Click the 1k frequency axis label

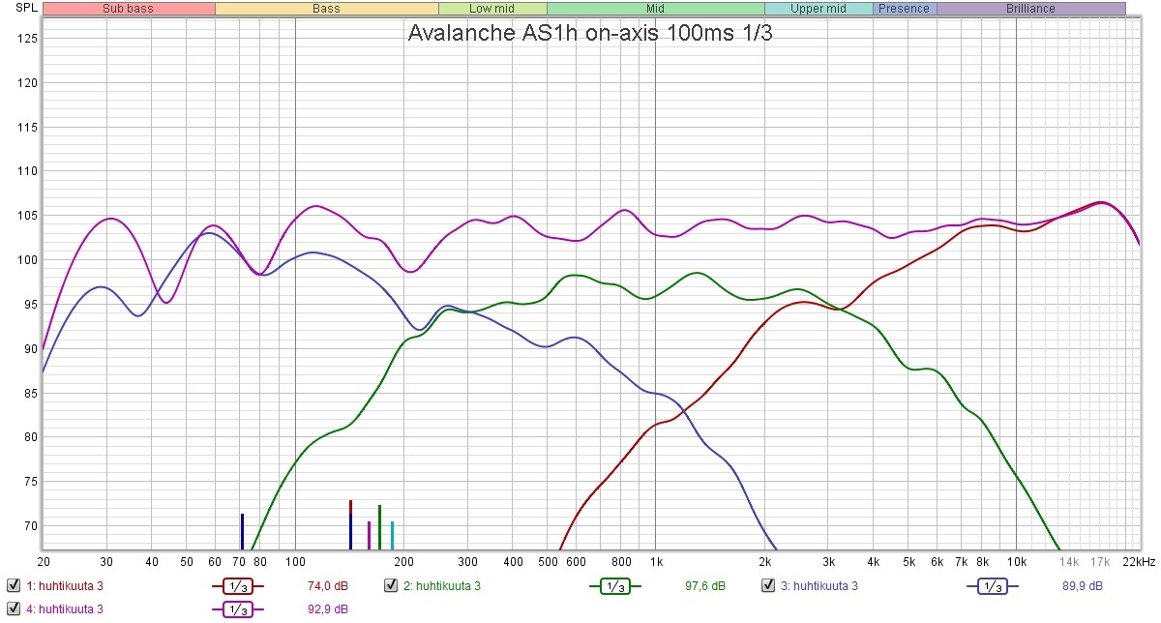(656, 561)
